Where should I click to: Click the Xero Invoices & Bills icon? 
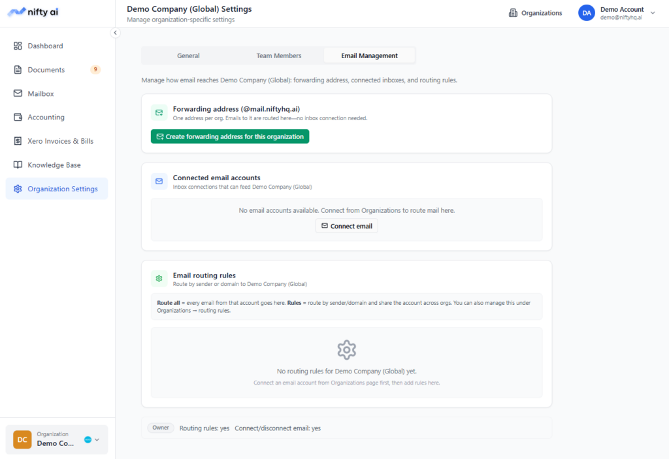(x=18, y=141)
